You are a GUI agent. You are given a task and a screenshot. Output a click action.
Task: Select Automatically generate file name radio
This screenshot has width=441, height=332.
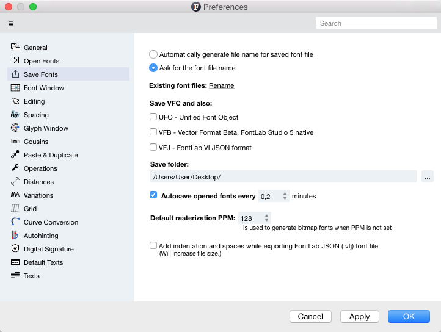coord(153,54)
